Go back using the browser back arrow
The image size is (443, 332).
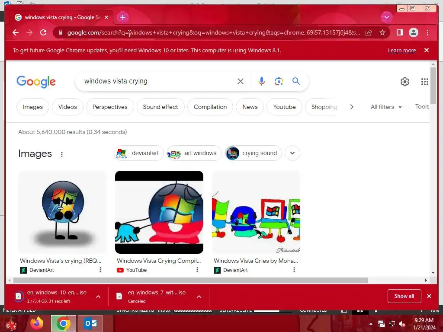click(x=16, y=32)
